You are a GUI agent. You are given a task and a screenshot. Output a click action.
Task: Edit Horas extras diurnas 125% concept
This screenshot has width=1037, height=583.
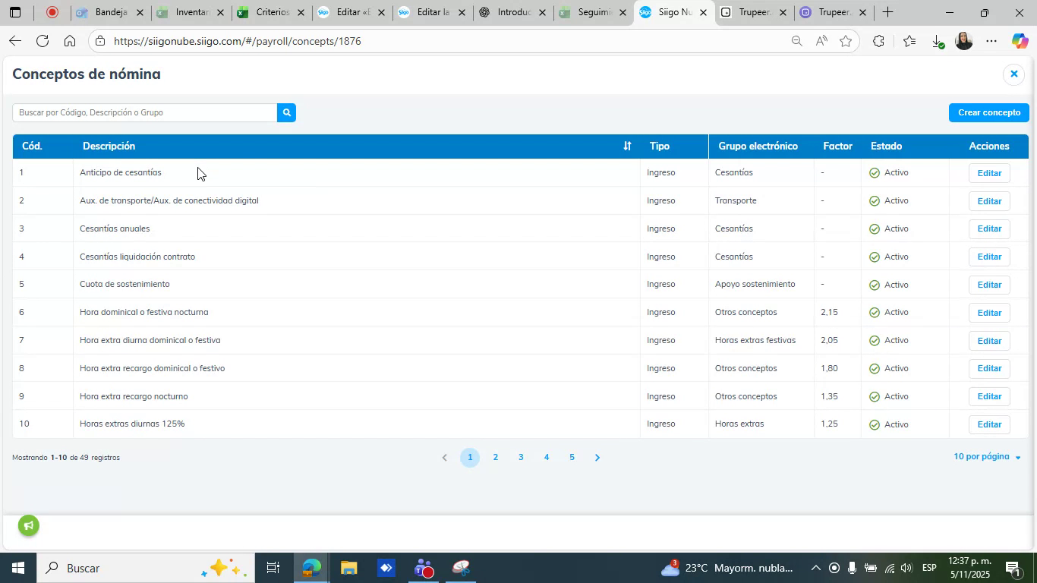click(989, 424)
